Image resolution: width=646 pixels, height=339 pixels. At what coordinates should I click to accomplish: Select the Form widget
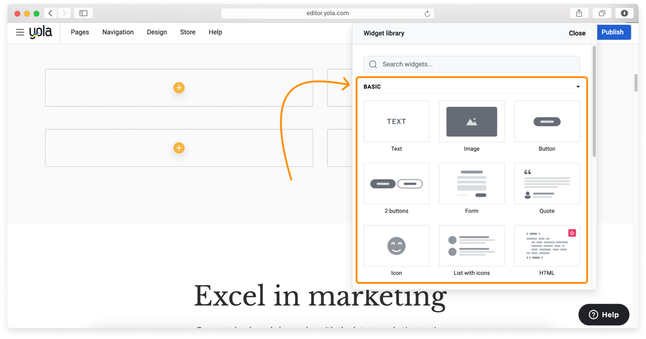471,184
